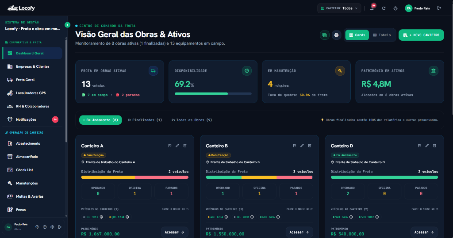The width and height of the screenshot is (453, 238).
Task: Click vehicle chip HIJ-9012
Action: 93,217
